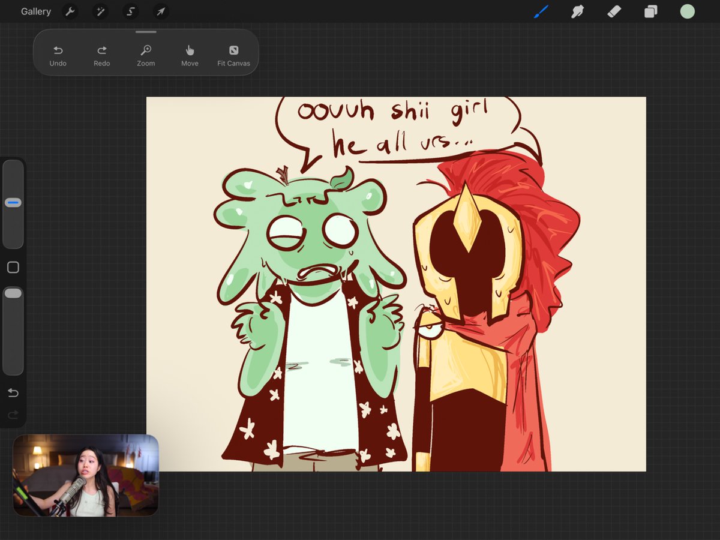Screen dimensions: 720x540
Task: Tap Move in the quick menu
Action: click(190, 56)
